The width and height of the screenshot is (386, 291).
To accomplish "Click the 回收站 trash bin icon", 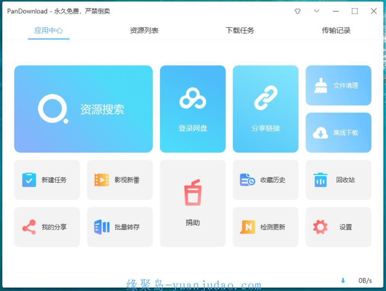I will (x=320, y=180).
